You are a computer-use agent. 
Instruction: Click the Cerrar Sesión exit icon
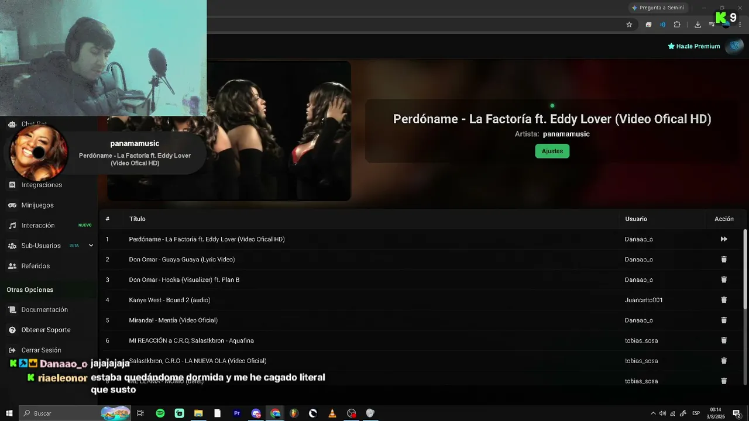coord(12,350)
